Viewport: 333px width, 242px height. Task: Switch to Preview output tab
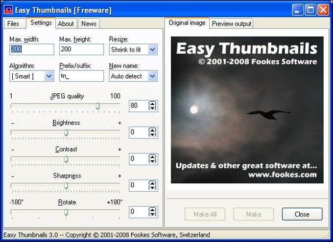coord(232,23)
